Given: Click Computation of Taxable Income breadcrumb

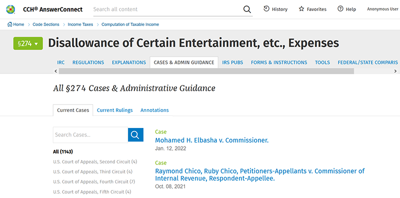Looking at the screenshot, I should click(130, 24).
